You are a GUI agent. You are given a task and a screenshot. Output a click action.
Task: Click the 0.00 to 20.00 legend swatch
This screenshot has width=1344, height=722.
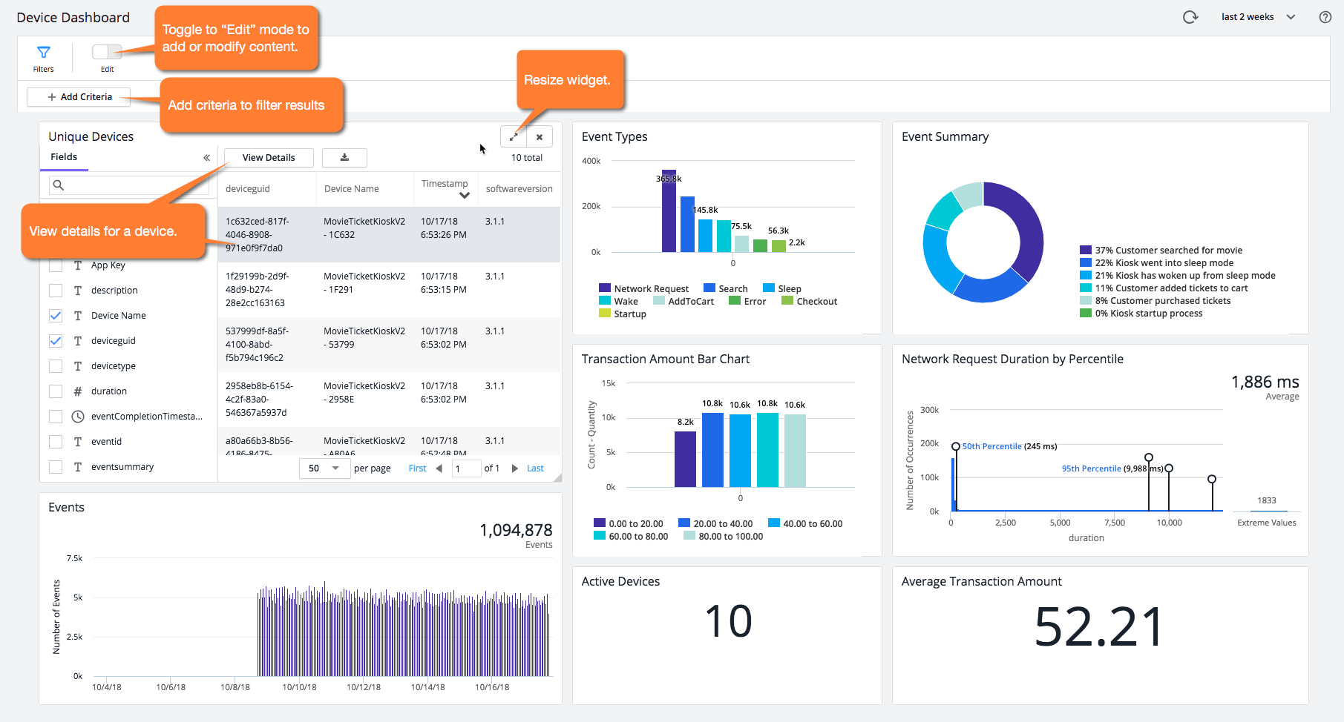[600, 523]
